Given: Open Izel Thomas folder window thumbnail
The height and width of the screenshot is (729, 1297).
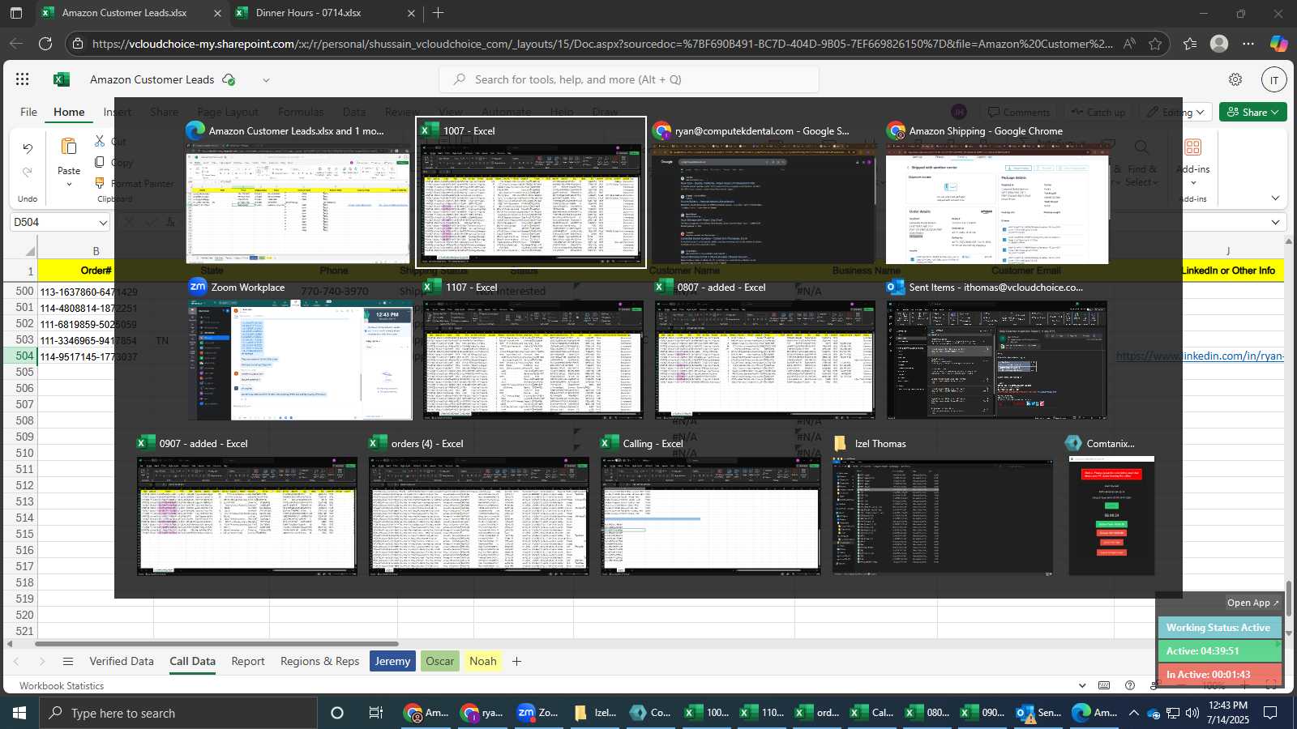Looking at the screenshot, I should coord(943,505).
